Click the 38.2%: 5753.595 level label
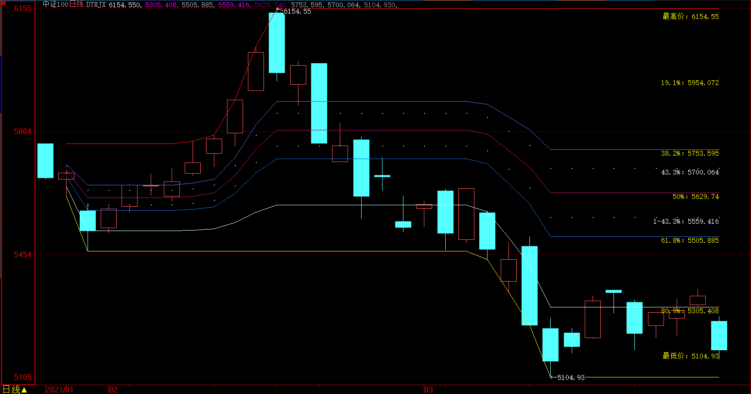The image size is (751, 394). pos(689,154)
